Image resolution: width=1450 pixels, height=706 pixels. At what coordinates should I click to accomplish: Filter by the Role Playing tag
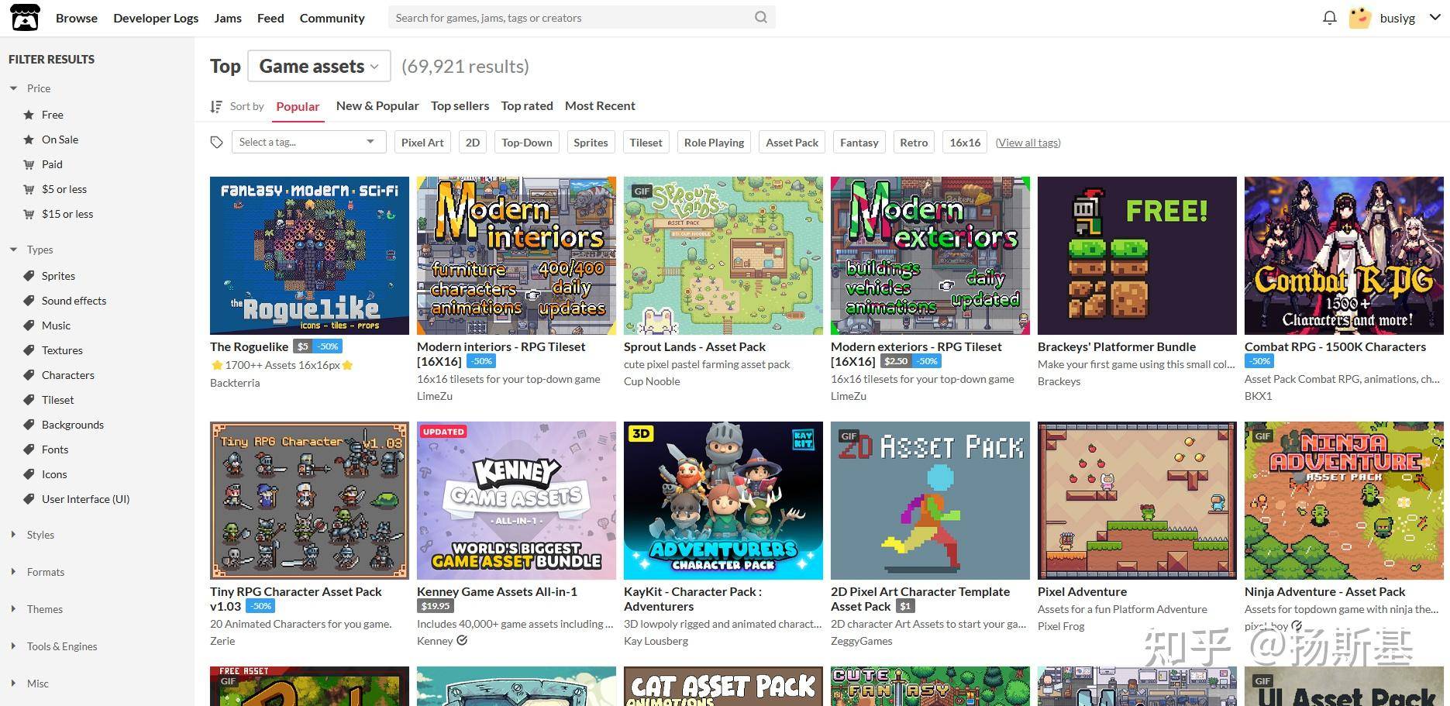click(714, 142)
